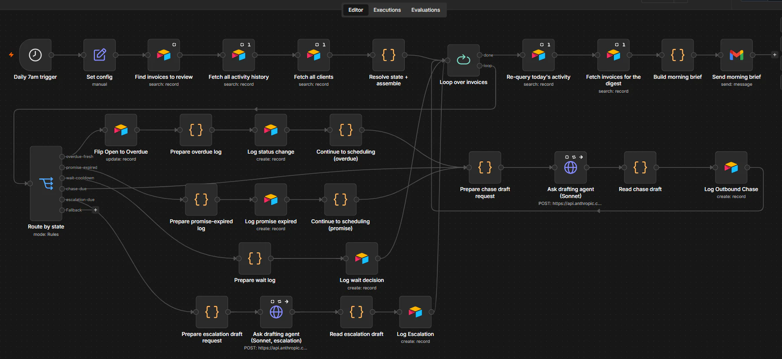Open the Find invoices to review Airtable node
The height and width of the screenshot is (359, 782).
pyautogui.click(x=164, y=55)
